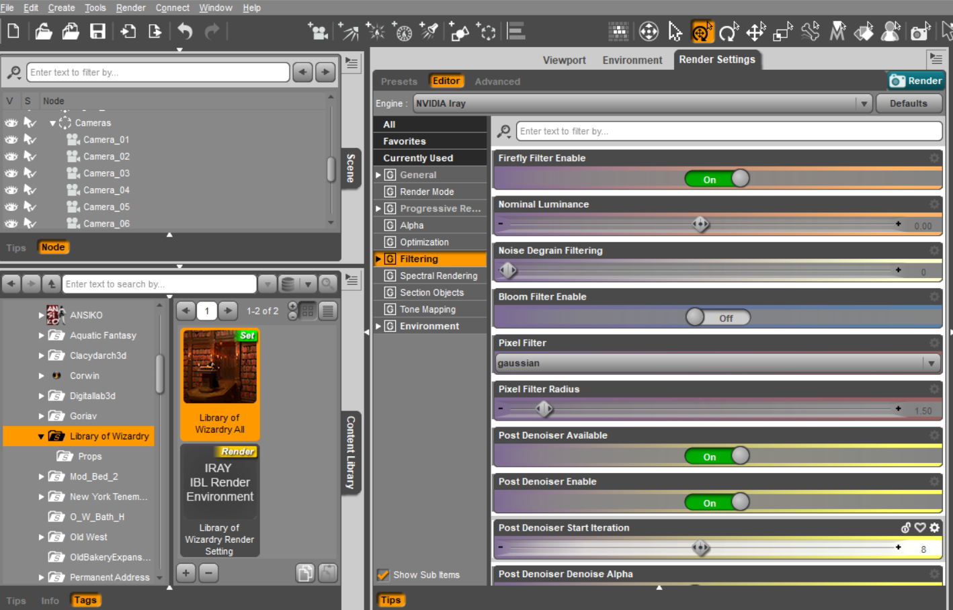Image resolution: width=953 pixels, height=610 pixels.
Task: Focus the render settings filter text field
Action: (x=728, y=131)
